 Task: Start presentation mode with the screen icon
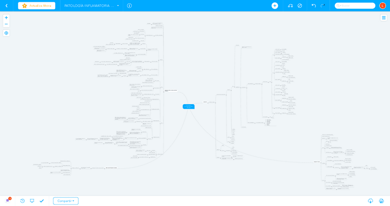32,201
